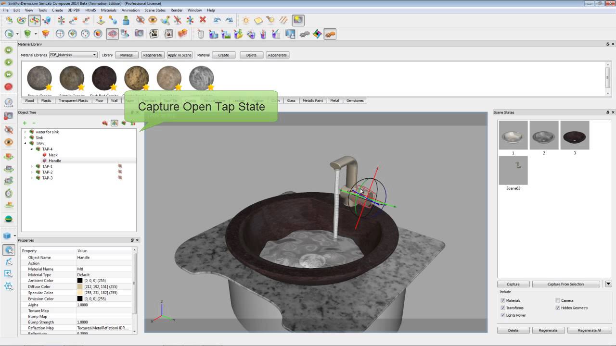Switch to the Metallic Paint material tab
This screenshot has height=346, width=616.
point(313,100)
